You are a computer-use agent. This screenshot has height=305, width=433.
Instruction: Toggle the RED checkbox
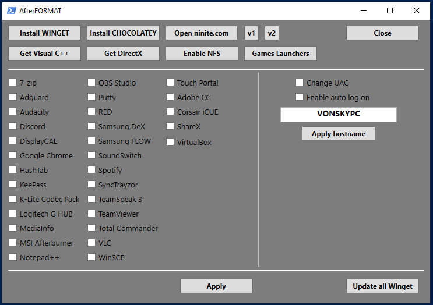91,112
